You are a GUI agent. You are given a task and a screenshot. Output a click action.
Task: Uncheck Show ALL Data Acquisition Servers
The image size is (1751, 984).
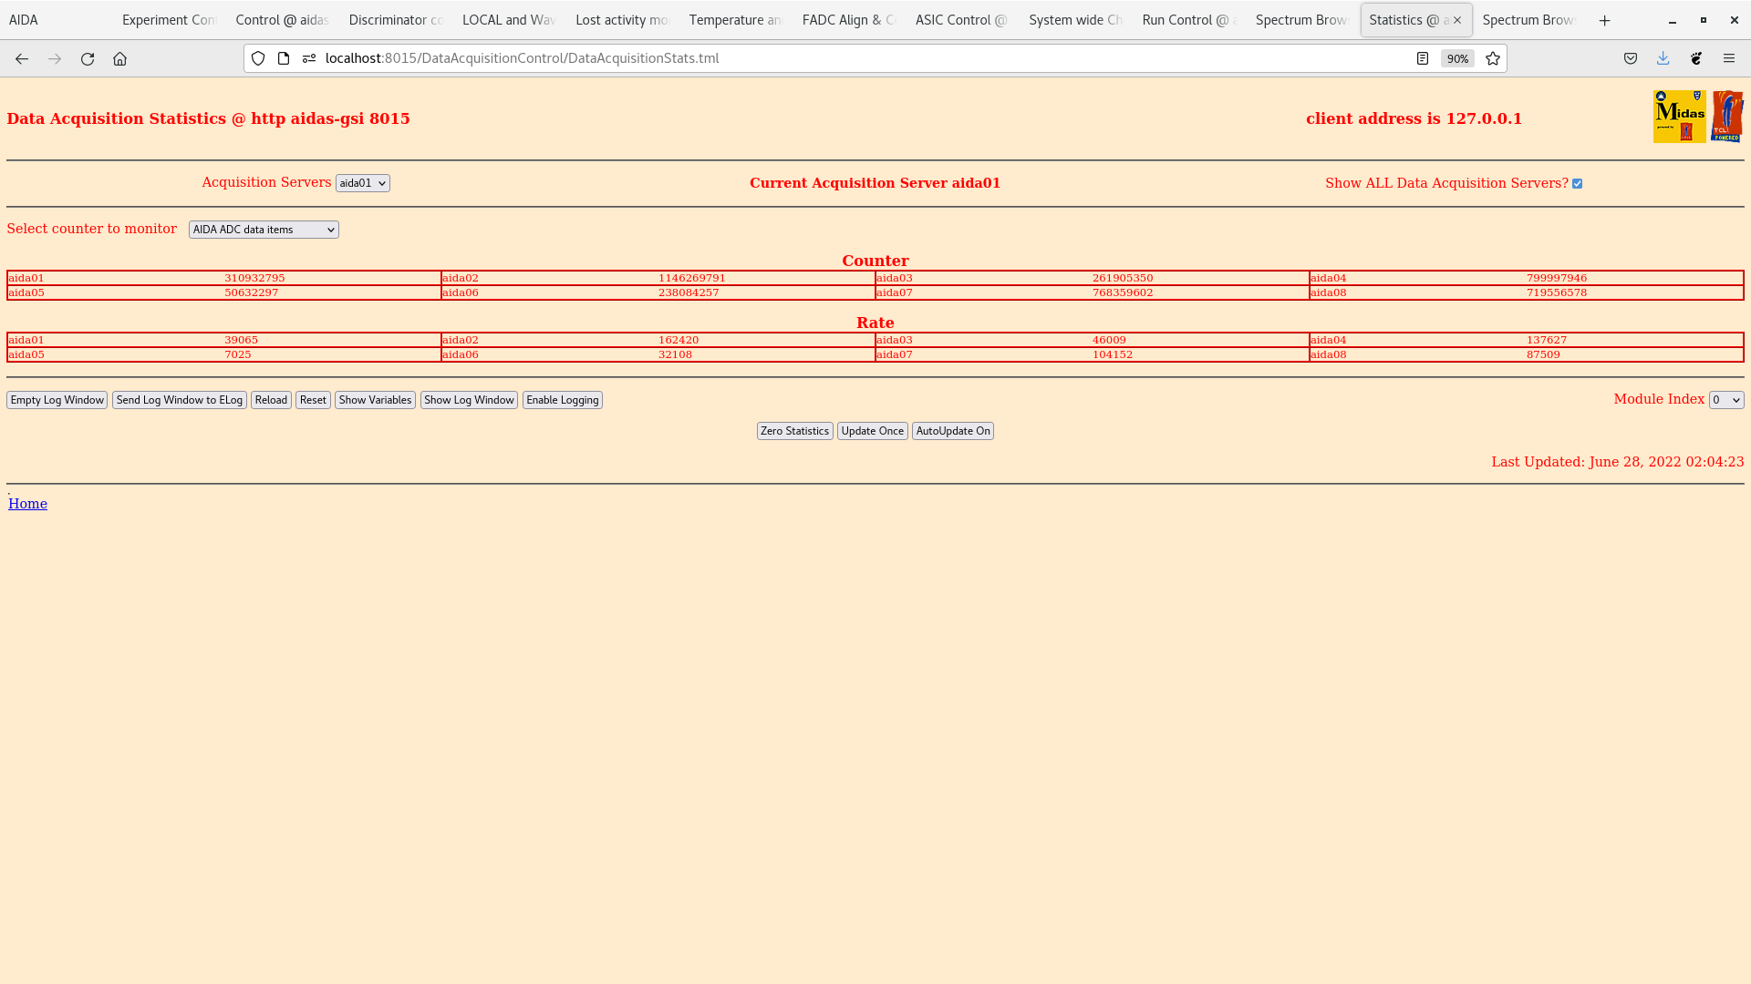pos(1577,184)
